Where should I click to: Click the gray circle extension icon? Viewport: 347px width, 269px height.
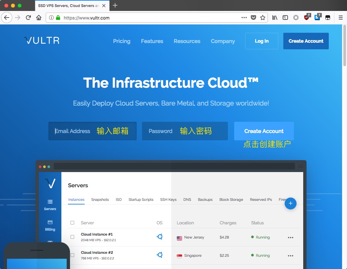(296, 18)
